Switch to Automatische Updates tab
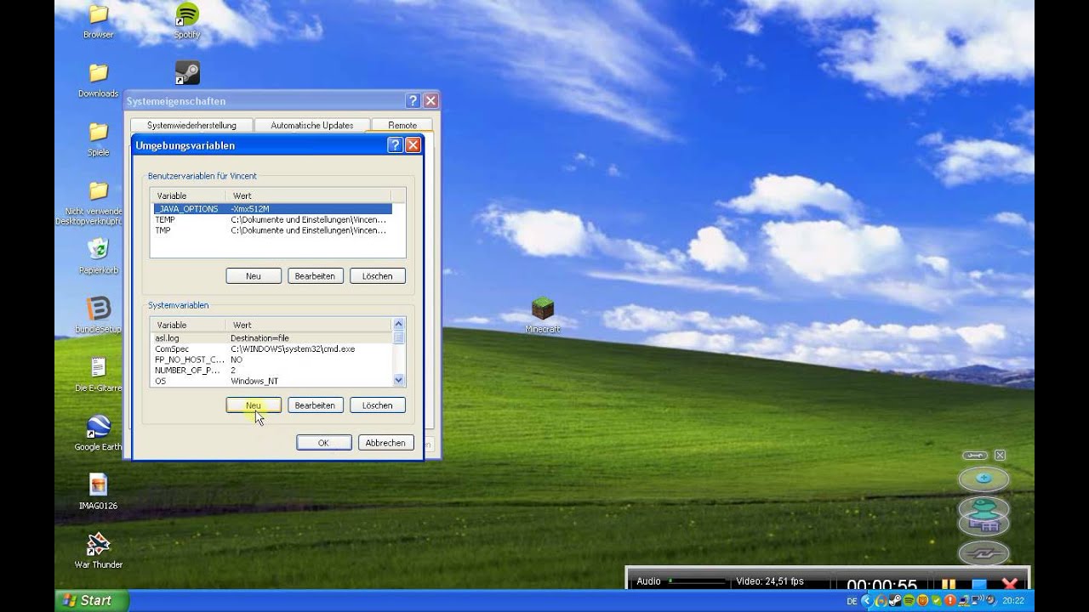This screenshot has width=1089, height=612. tap(312, 125)
